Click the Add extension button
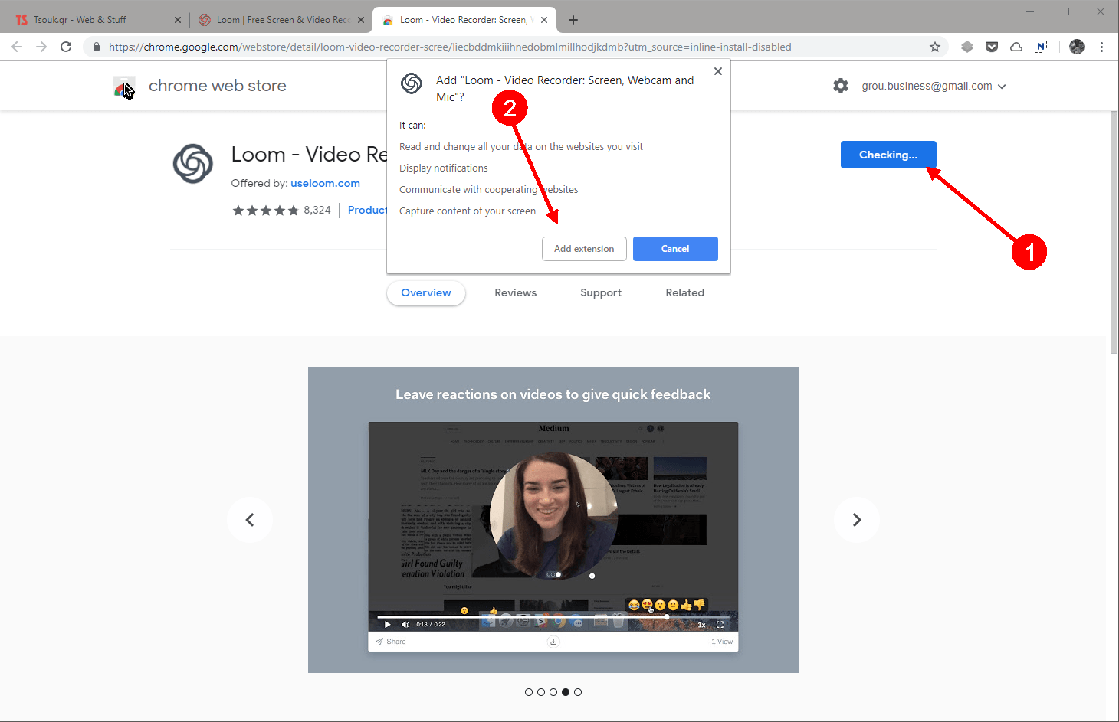The image size is (1119, 722). point(584,249)
